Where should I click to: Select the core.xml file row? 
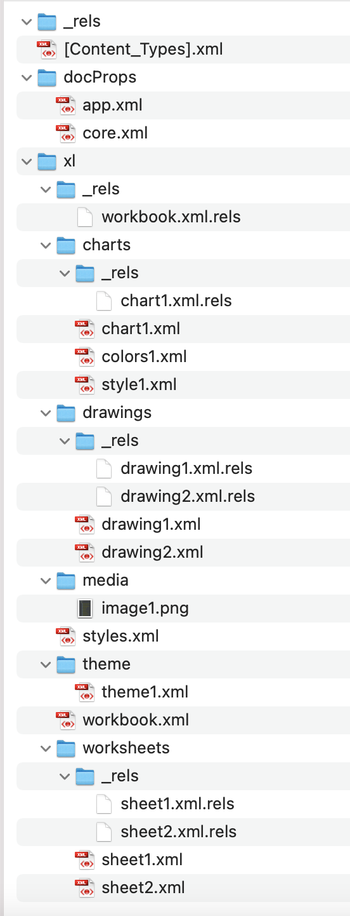click(x=183, y=133)
